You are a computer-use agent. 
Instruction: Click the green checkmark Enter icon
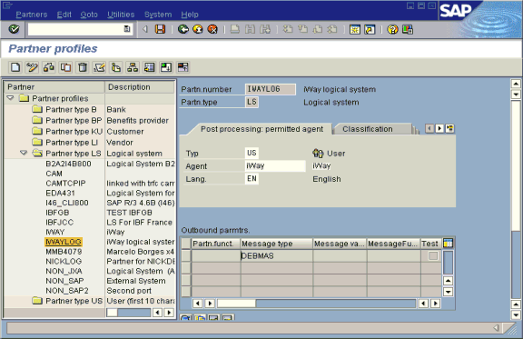tap(14, 29)
